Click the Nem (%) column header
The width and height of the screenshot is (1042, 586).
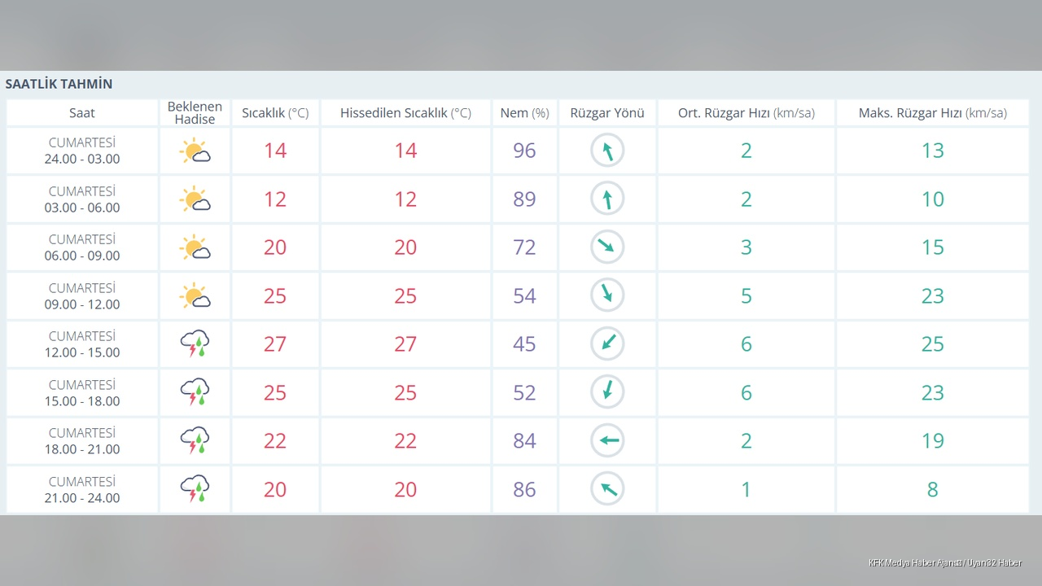(x=525, y=113)
